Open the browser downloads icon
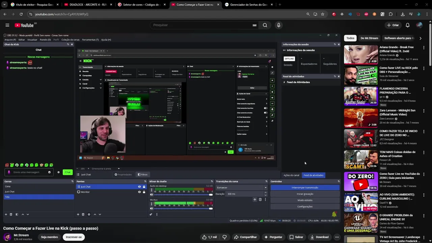This screenshot has width=432, height=243. point(403,14)
